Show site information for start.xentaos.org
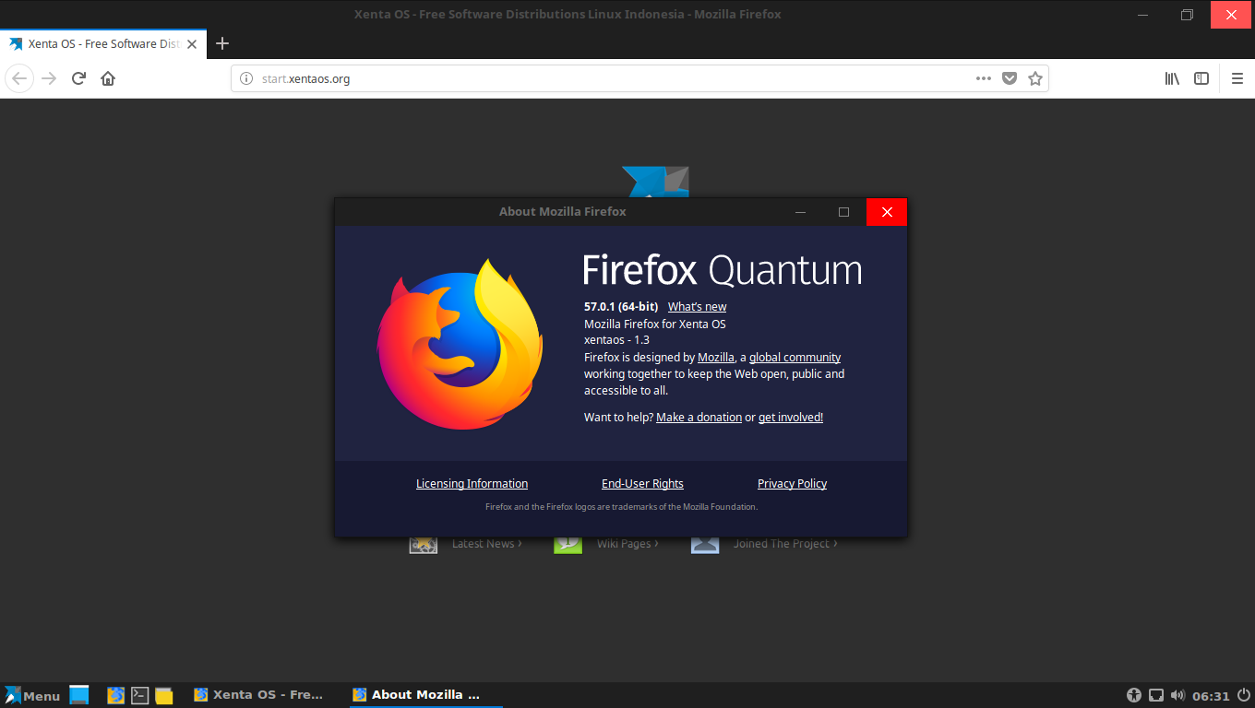The image size is (1255, 708). click(x=246, y=78)
